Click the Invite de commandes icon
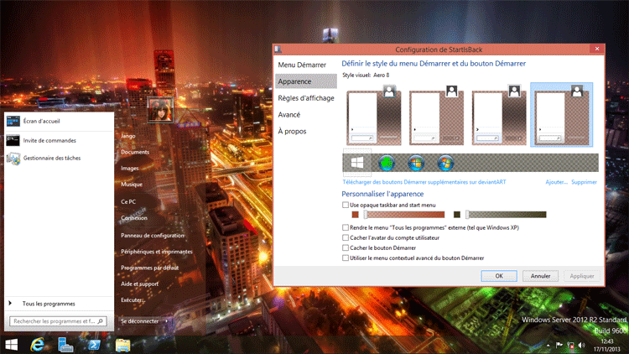Image resolution: width=629 pixels, height=354 pixels. point(13,140)
